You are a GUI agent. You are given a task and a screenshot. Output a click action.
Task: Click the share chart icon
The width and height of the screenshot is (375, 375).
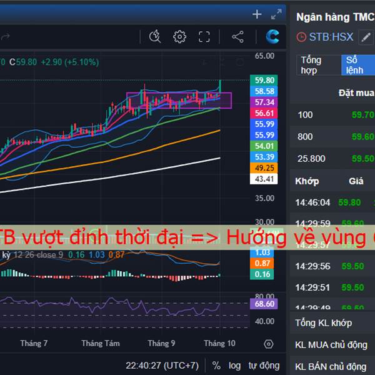[237, 37]
